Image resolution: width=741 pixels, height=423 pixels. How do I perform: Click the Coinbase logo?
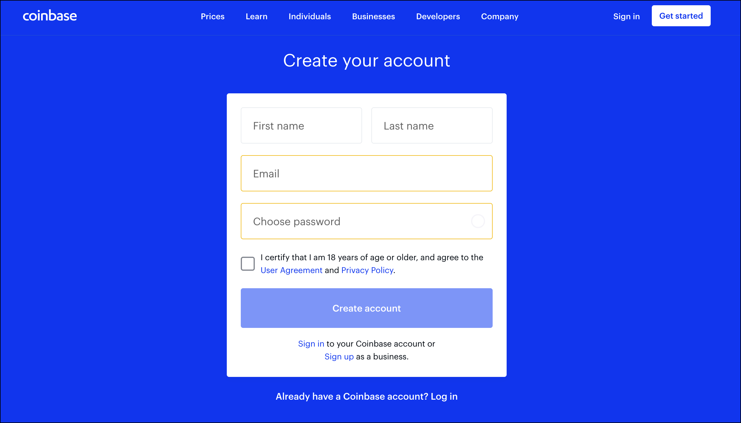click(50, 16)
